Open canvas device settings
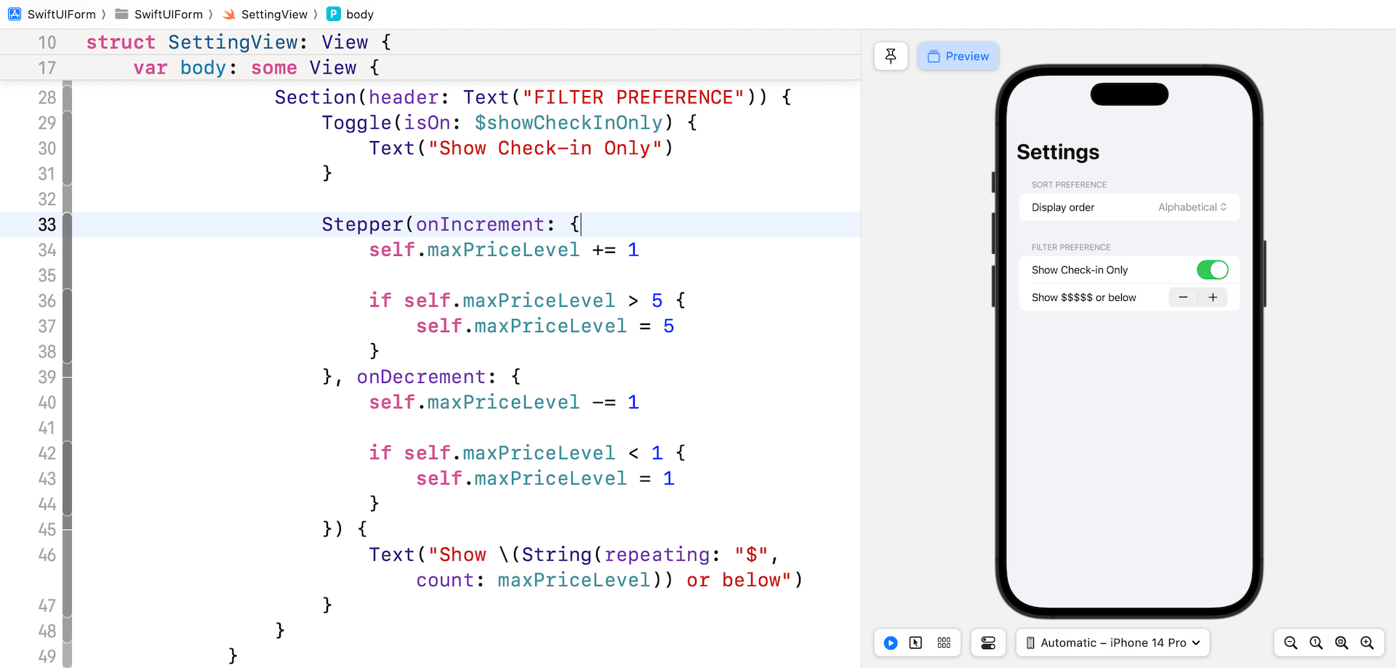1396x668 pixels. [988, 643]
